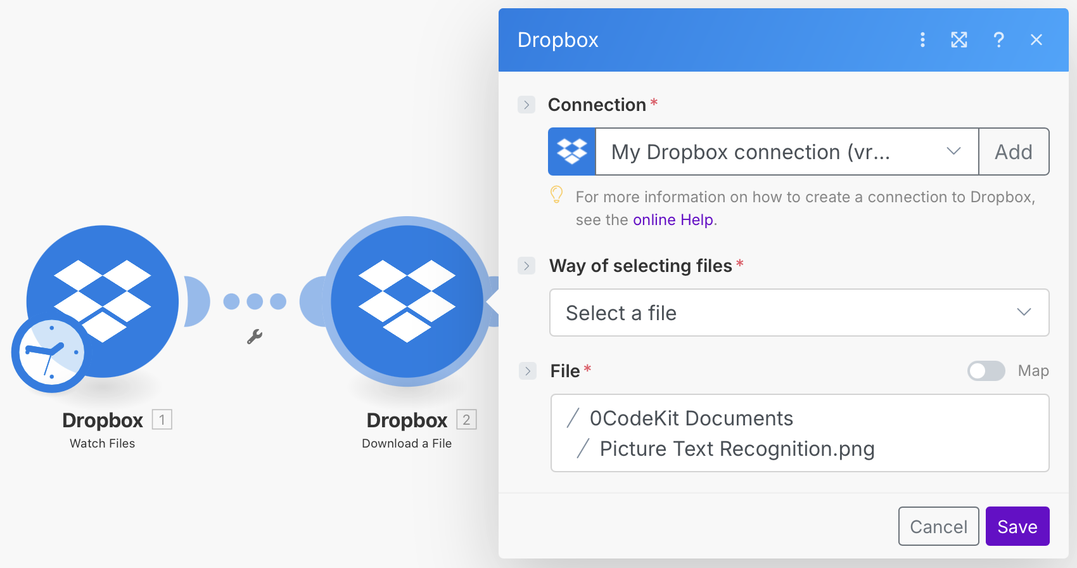Click the Dropbox panel title
Viewport: 1077px width, 568px height.
558,40
